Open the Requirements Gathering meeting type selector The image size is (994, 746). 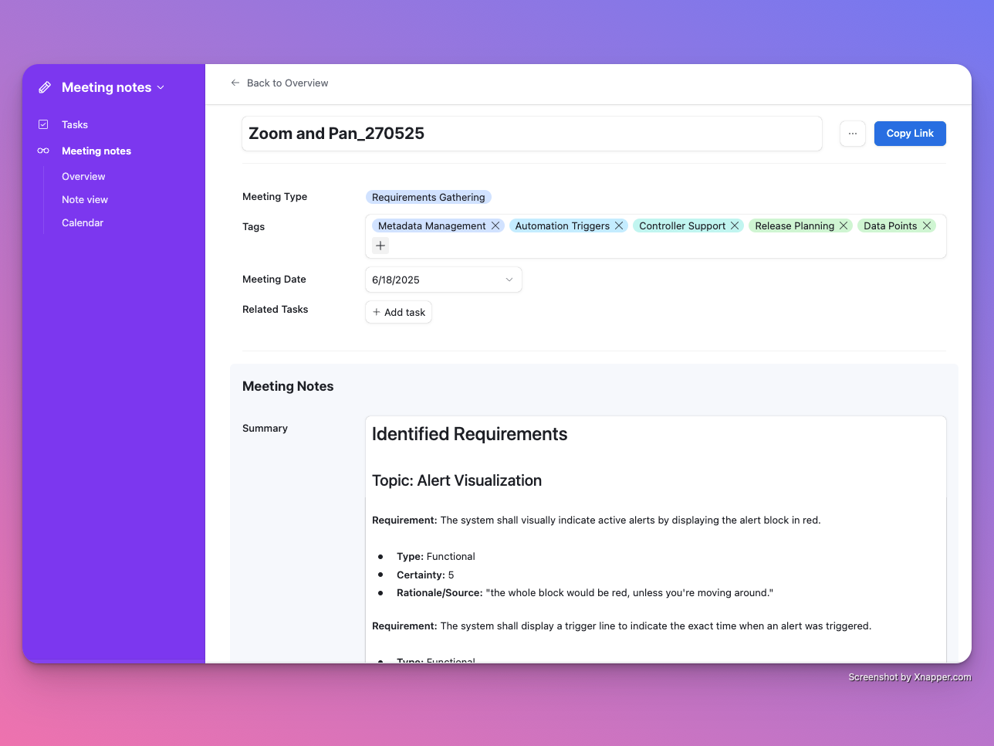point(428,197)
